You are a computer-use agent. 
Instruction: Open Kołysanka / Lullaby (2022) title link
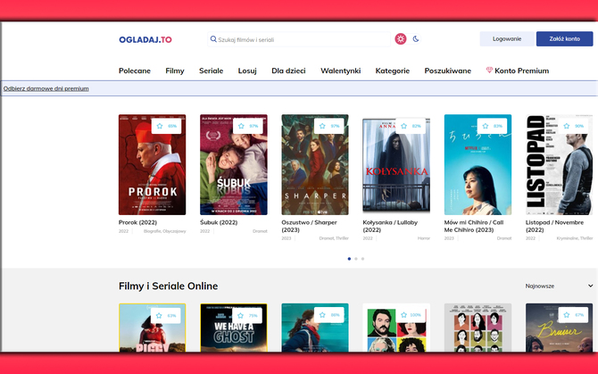pyautogui.click(x=390, y=226)
